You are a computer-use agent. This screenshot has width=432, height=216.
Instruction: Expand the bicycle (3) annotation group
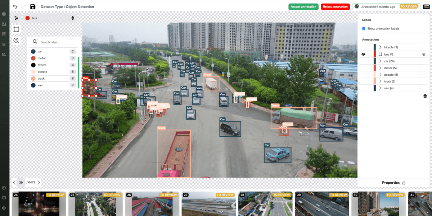pos(380,47)
